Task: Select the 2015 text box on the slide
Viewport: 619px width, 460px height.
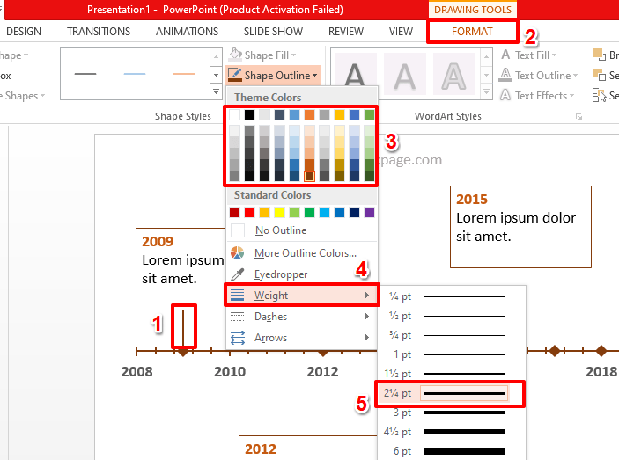Action: point(520,226)
